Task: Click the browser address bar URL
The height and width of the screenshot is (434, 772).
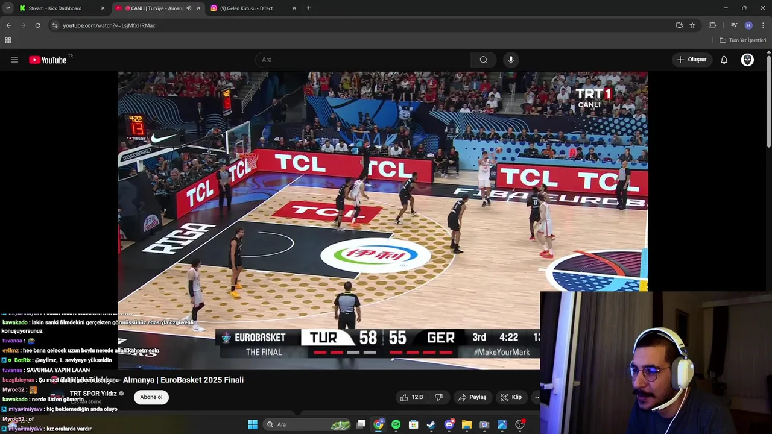Action: pyautogui.click(x=109, y=25)
